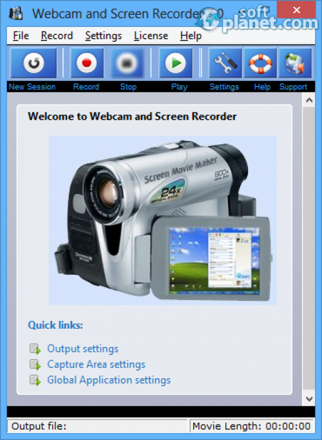Click the Record label under the toolbar

point(86,87)
